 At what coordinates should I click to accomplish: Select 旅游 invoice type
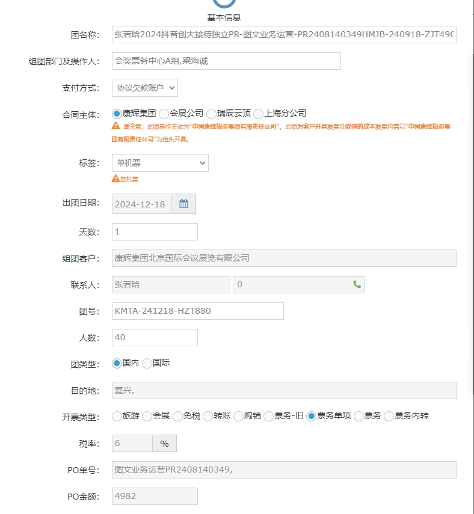pos(117,416)
